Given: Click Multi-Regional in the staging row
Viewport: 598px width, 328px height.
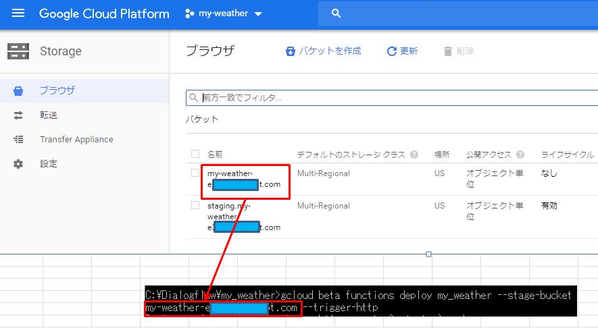Looking at the screenshot, I should (x=324, y=206).
